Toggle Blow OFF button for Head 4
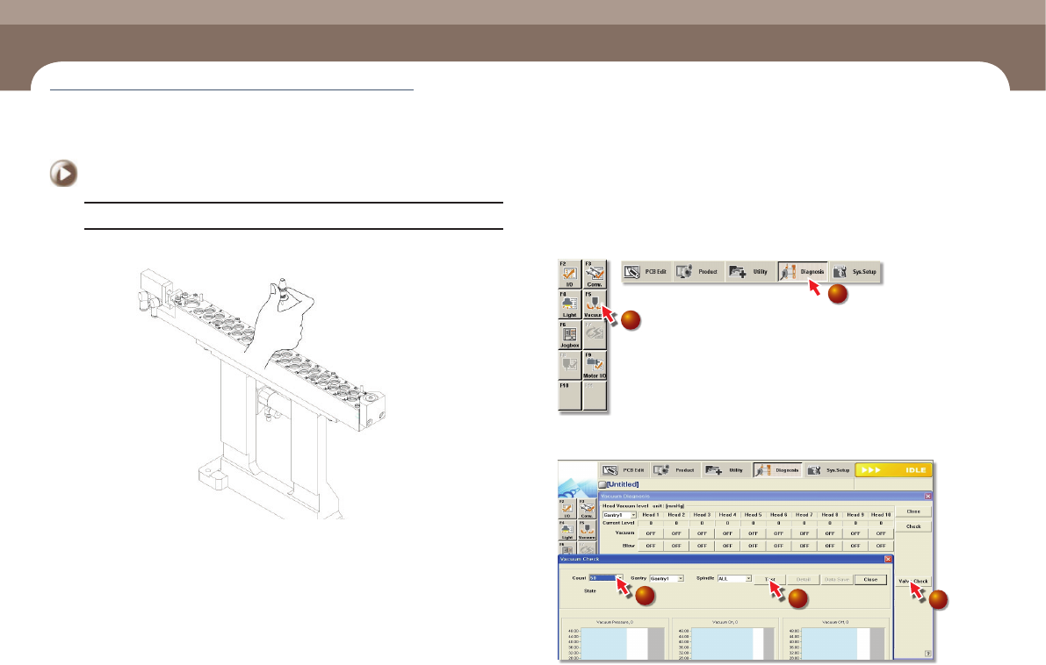1046x665 pixels. coord(727,546)
